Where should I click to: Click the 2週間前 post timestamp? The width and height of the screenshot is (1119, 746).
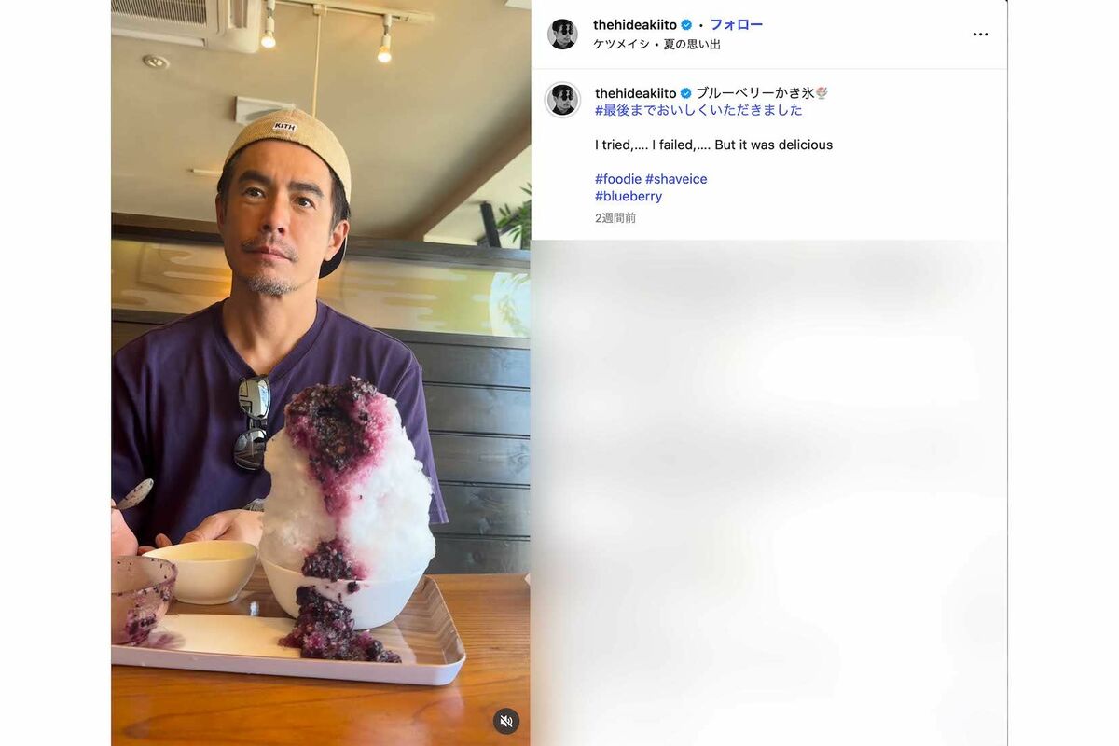(615, 218)
